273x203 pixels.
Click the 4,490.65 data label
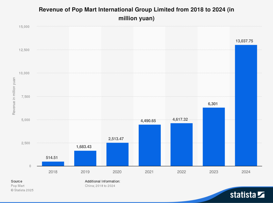(148, 121)
